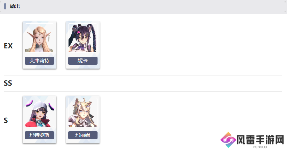Click the empty SS tier row
The image size is (287, 149).
pyautogui.click(x=143, y=84)
